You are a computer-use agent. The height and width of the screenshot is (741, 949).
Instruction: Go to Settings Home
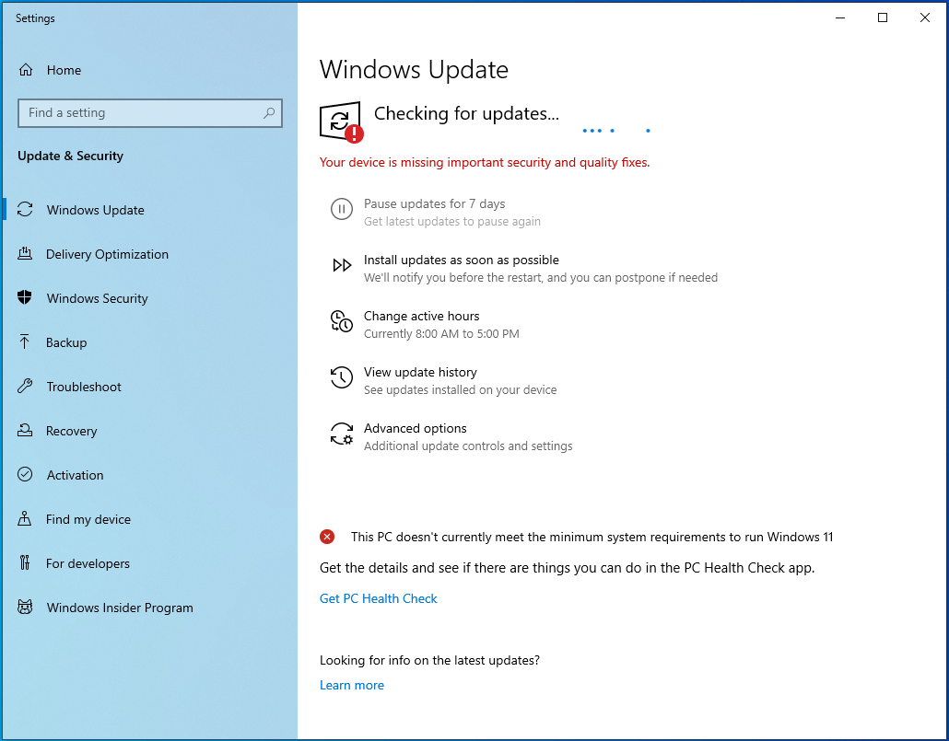149,70
